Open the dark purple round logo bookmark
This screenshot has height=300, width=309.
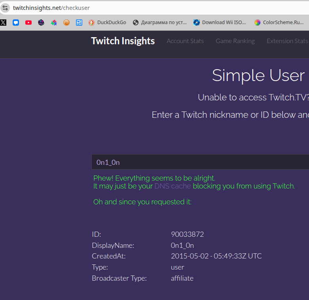(41, 23)
